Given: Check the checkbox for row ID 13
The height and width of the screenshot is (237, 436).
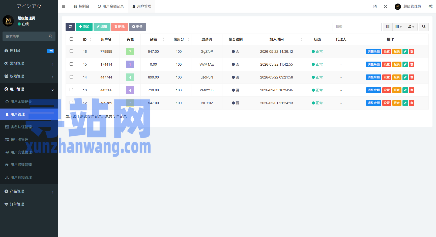Looking at the screenshot, I should (x=71, y=90).
